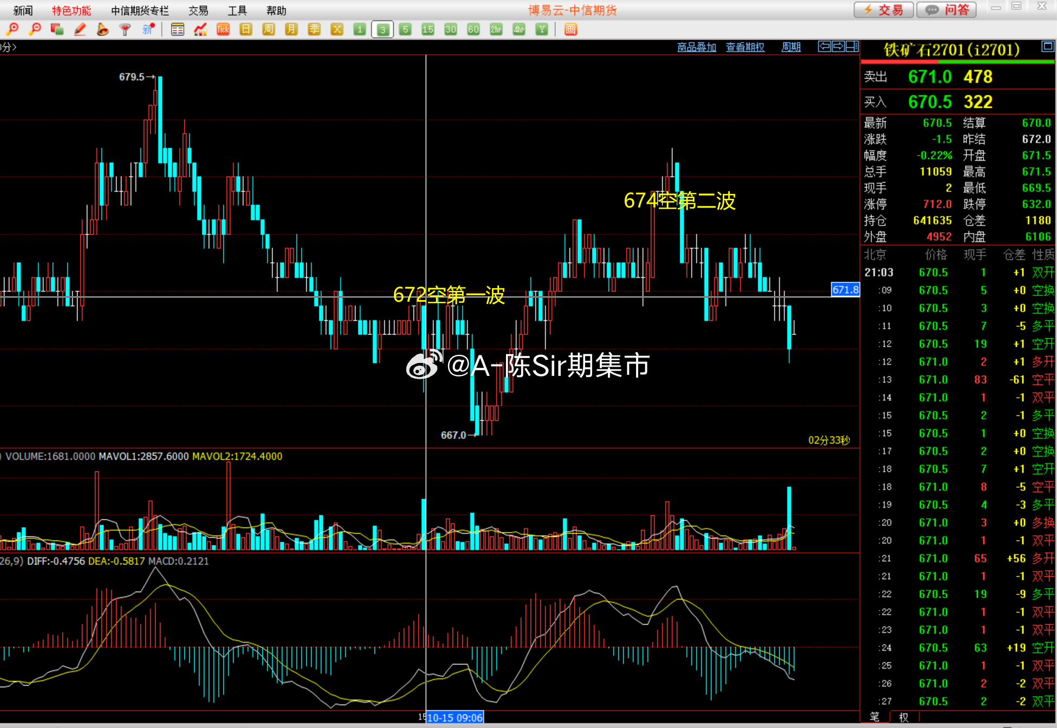Open the 中信期货专栏 menu
1057x728 pixels.
coord(140,10)
